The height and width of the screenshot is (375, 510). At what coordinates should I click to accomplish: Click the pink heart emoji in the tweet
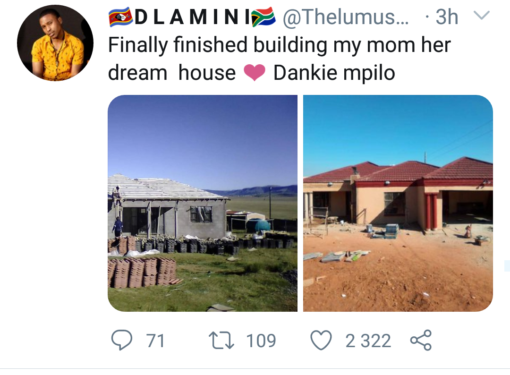tap(254, 73)
